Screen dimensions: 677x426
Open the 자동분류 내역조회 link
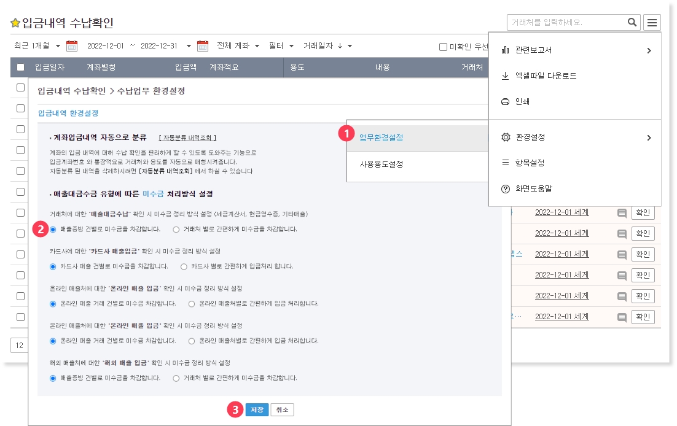pos(187,137)
